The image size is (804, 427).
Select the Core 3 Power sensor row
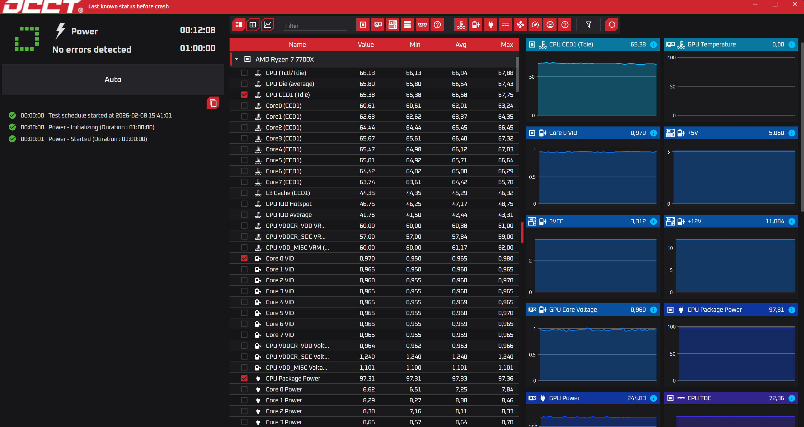coord(374,422)
